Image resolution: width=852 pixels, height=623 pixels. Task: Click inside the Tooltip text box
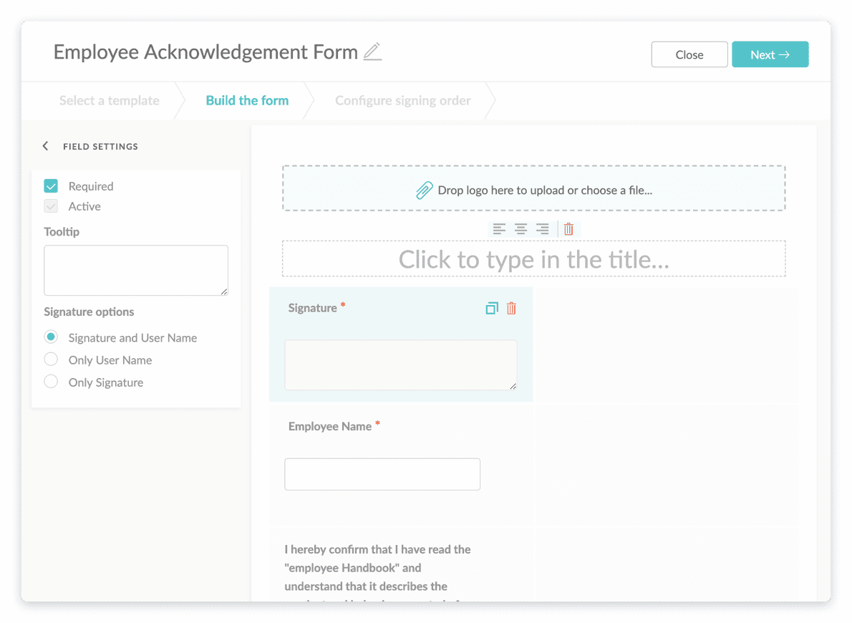(x=135, y=269)
